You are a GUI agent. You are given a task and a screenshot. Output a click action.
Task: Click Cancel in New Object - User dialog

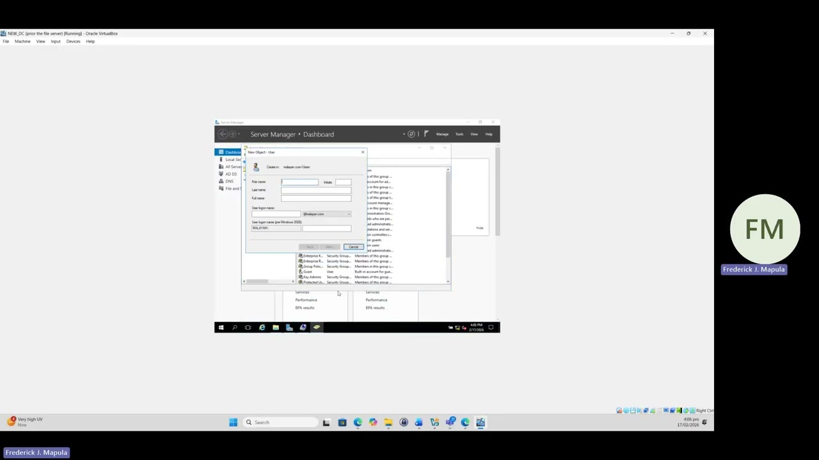click(354, 247)
